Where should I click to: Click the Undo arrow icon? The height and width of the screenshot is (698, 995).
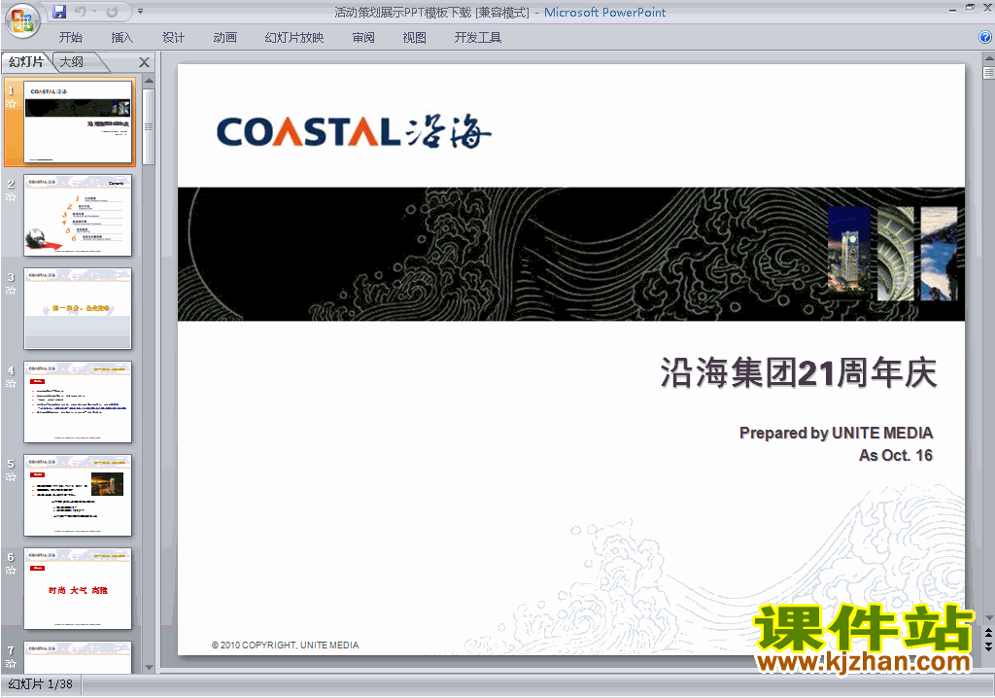tap(81, 12)
